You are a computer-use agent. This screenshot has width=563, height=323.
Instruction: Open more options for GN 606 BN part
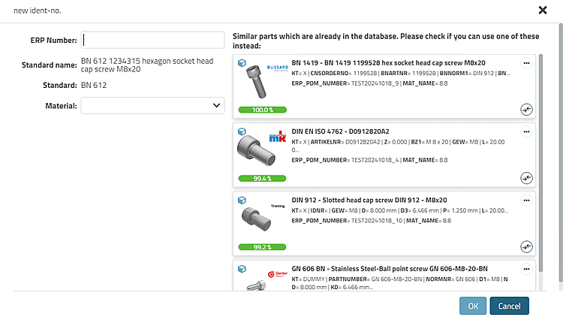526,268
